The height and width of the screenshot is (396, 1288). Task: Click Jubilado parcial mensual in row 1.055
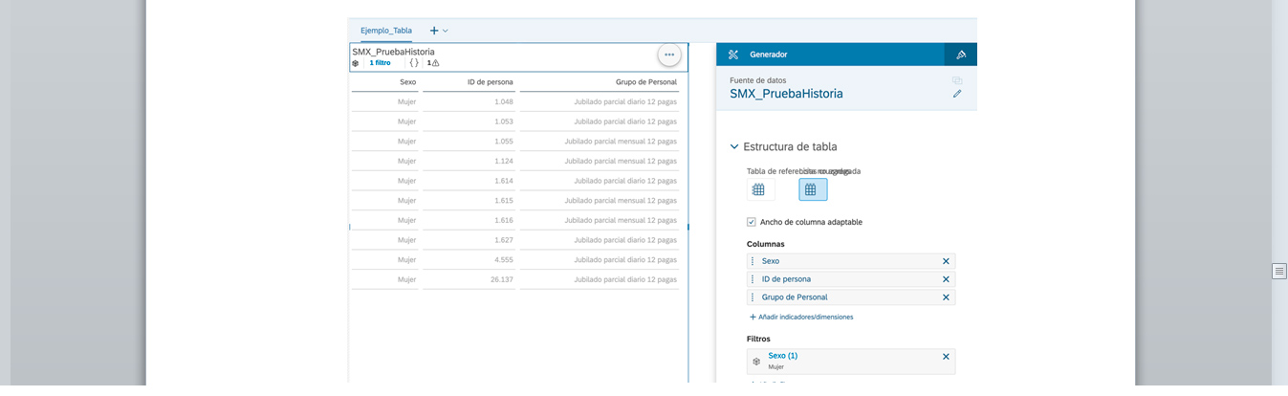point(621,141)
